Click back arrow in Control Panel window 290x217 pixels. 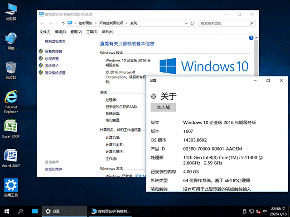42,24
